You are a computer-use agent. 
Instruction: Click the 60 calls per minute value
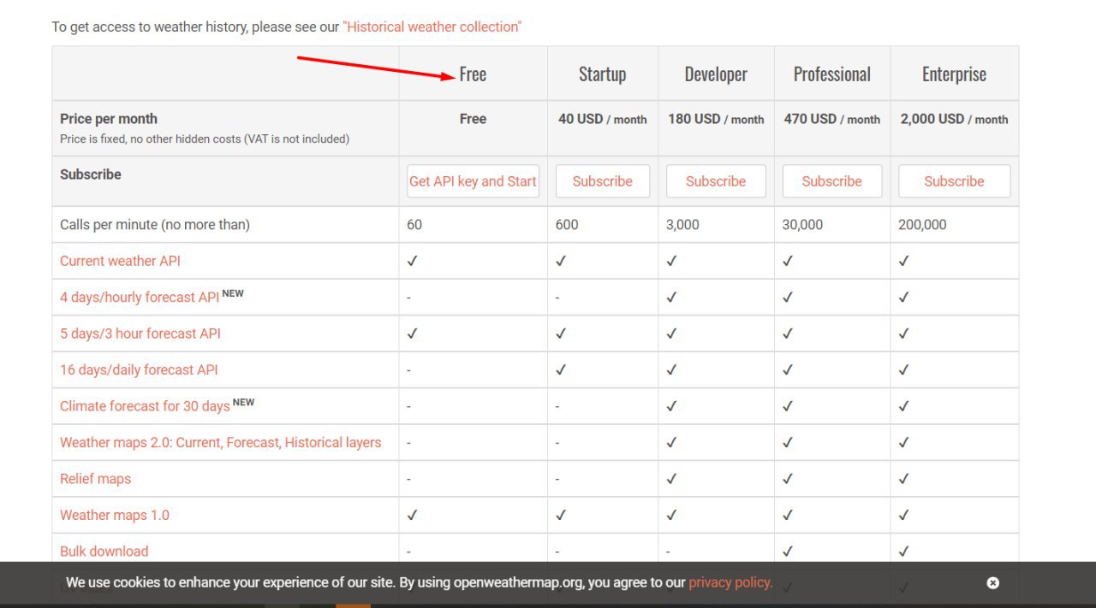pyautogui.click(x=415, y=225)
